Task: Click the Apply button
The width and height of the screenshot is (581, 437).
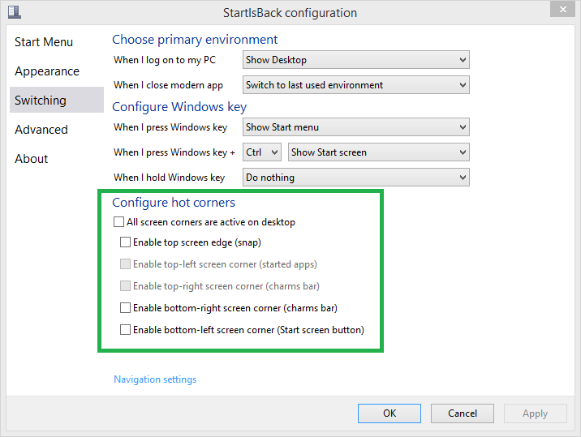Action: pos(535,413)
